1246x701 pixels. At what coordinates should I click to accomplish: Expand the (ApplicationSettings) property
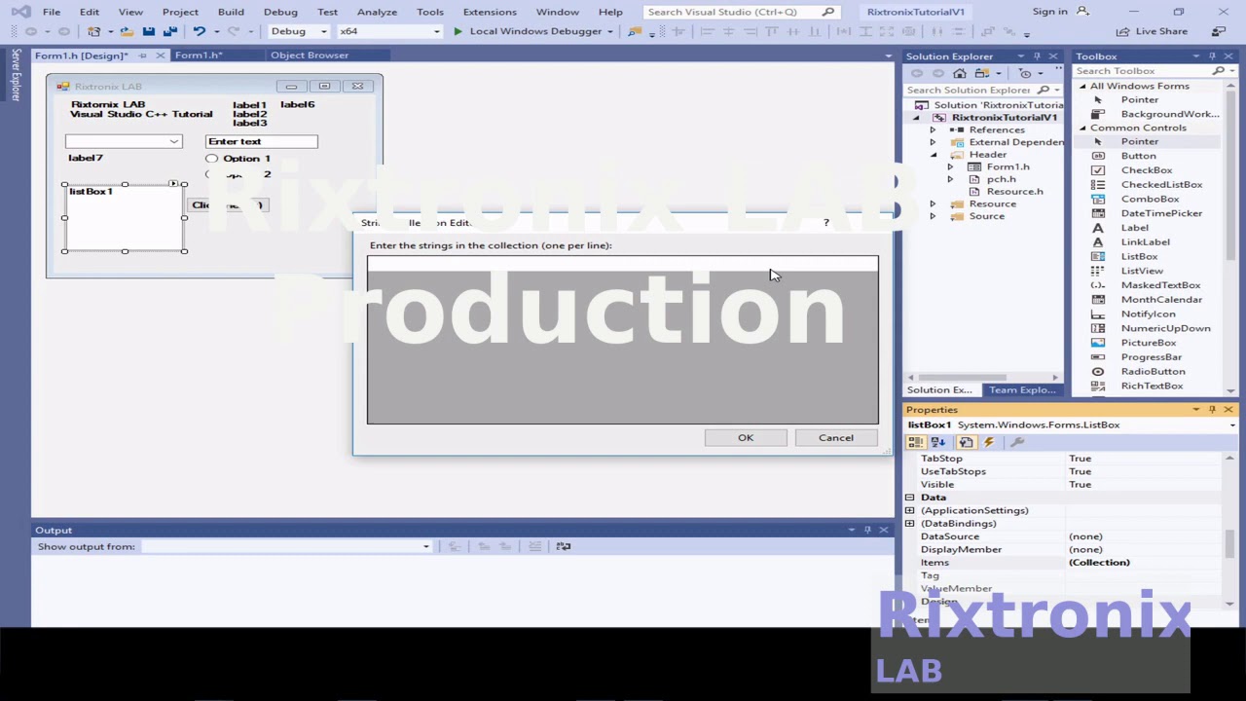[x=910, y=510]
